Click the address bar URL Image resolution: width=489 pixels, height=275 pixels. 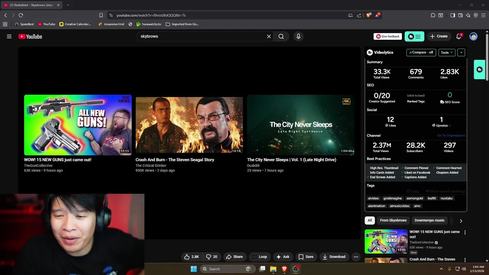[x=151, y=15]
